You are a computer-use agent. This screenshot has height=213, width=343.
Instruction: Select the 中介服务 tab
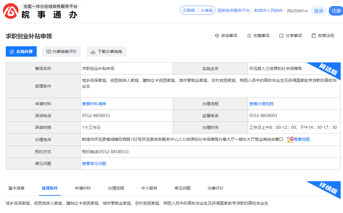point(149,188)
